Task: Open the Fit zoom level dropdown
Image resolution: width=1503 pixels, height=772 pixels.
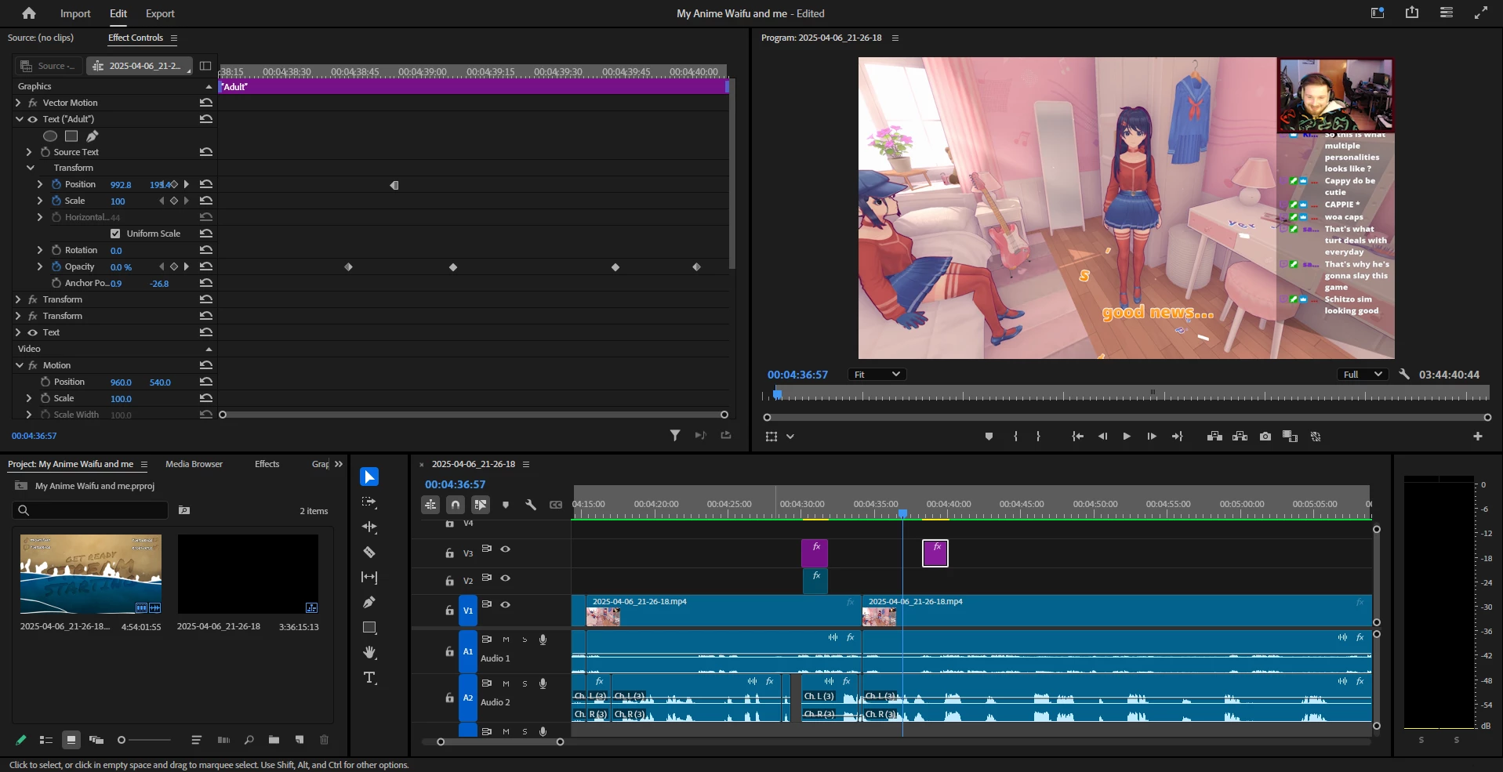Action: (x=877, y=375)
